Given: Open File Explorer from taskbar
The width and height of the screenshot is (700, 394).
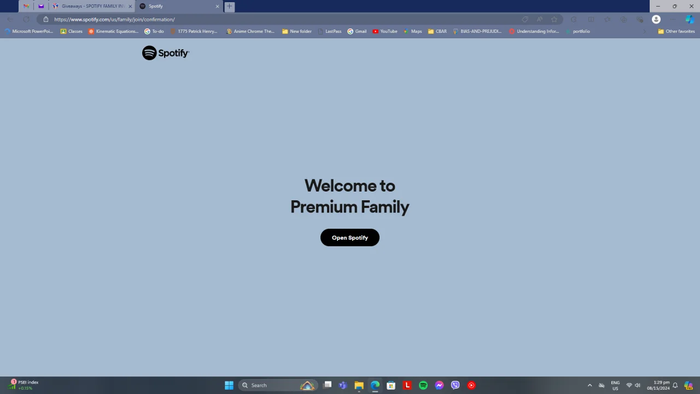Looking at the screenshot, I should click(x=359, y=385).
